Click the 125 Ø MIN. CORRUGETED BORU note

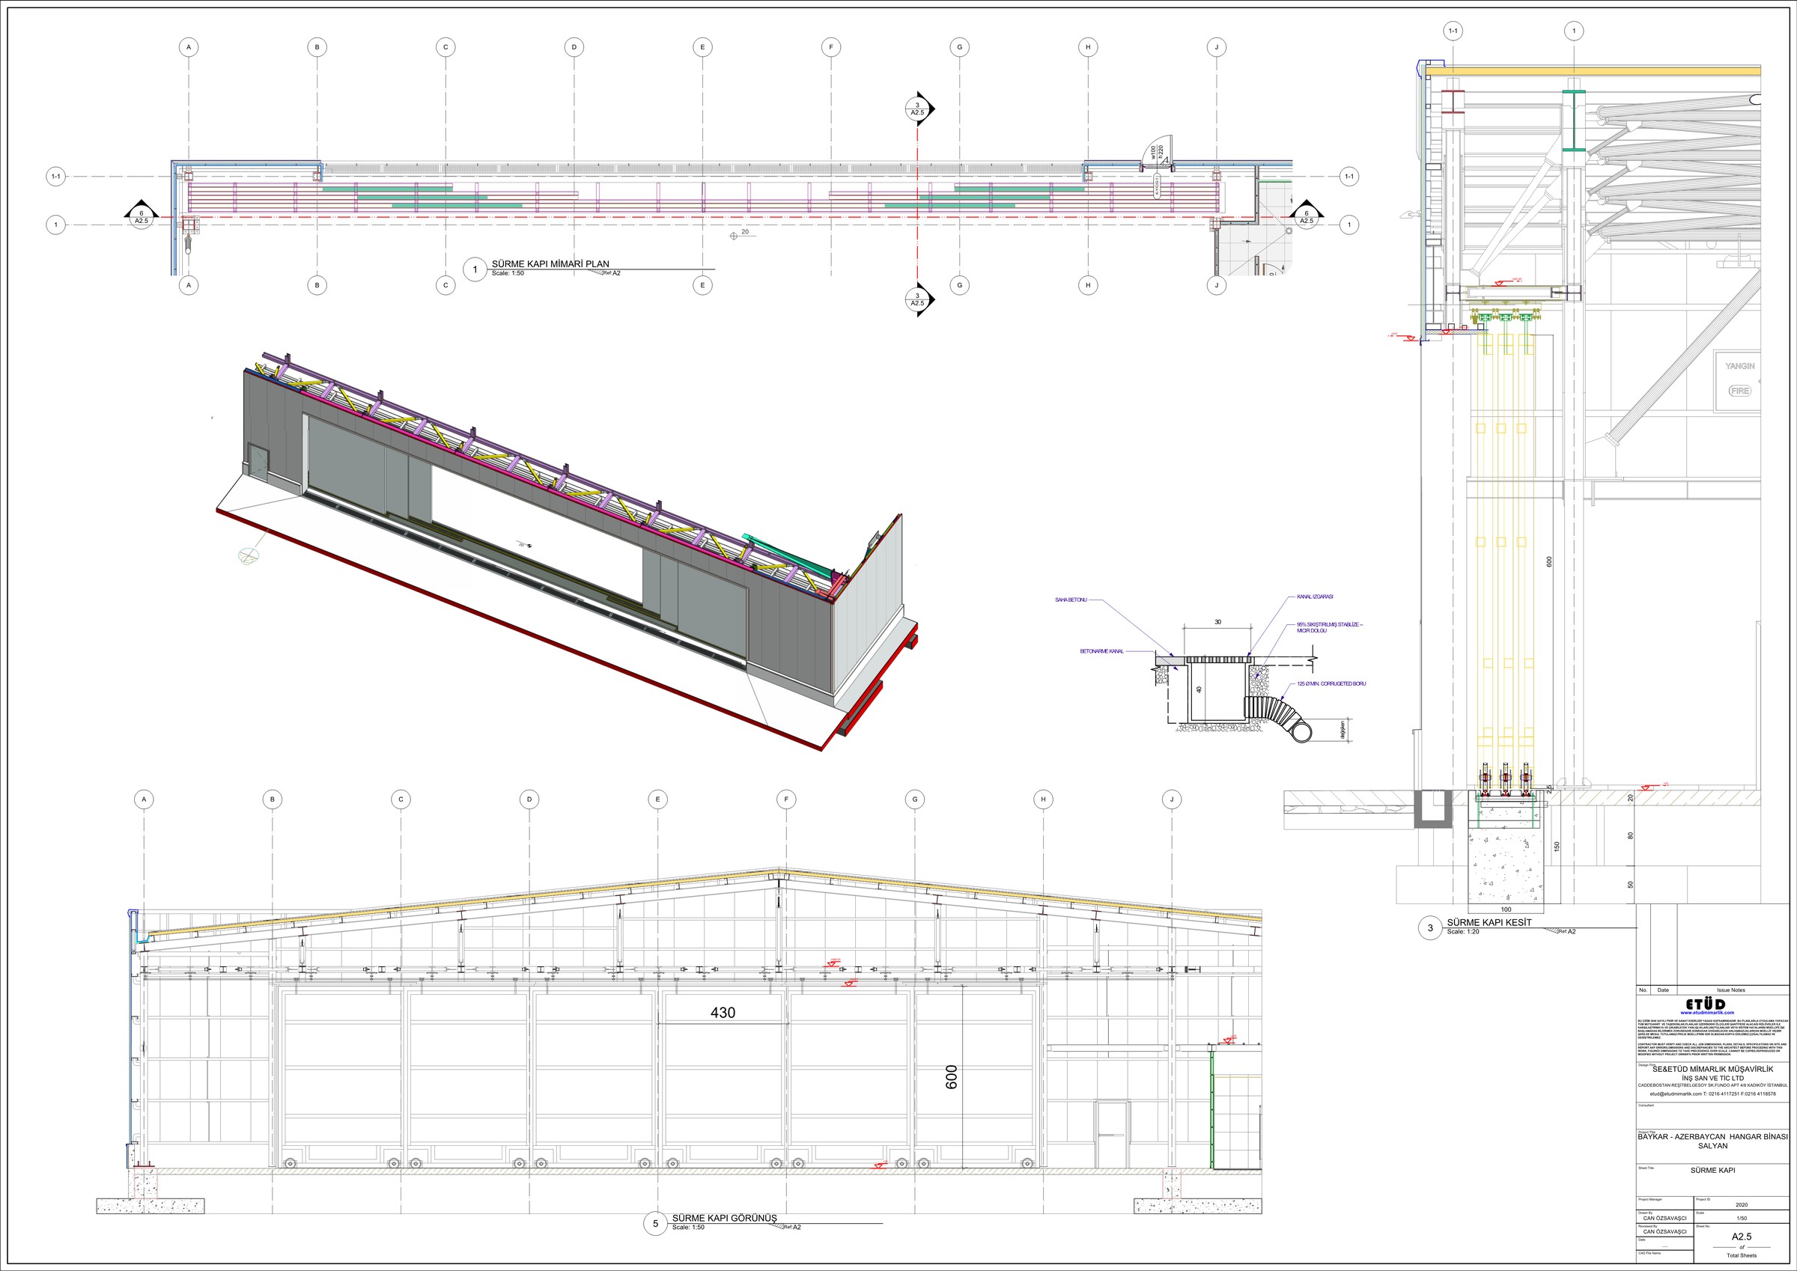pos(1331,683)
